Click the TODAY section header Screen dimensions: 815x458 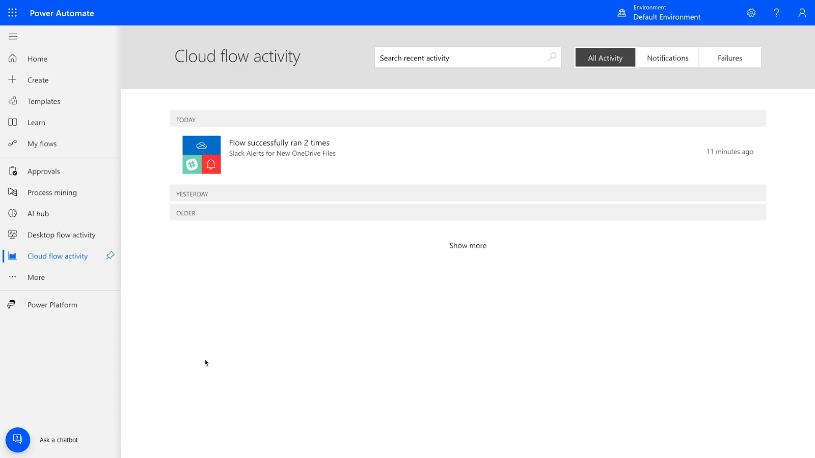click(468, 120)
